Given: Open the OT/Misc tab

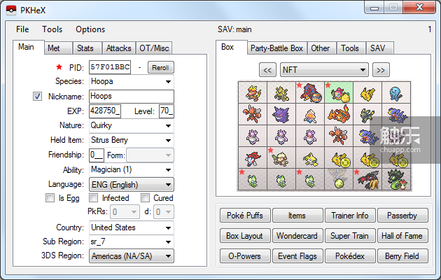Looking at the screenshot, I should tap(154, 48).
